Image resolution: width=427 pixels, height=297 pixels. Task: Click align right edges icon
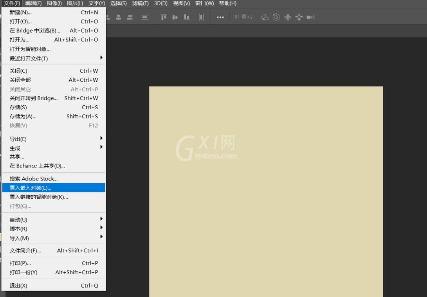[x=130, y=17]
